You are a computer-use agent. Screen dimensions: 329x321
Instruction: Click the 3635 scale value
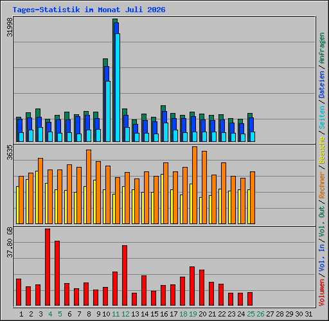(10, 153)
